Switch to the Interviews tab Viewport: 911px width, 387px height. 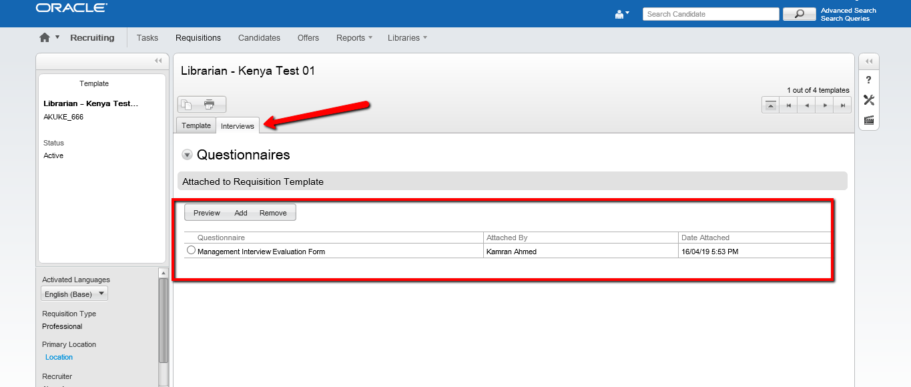(x=238, y=125)
